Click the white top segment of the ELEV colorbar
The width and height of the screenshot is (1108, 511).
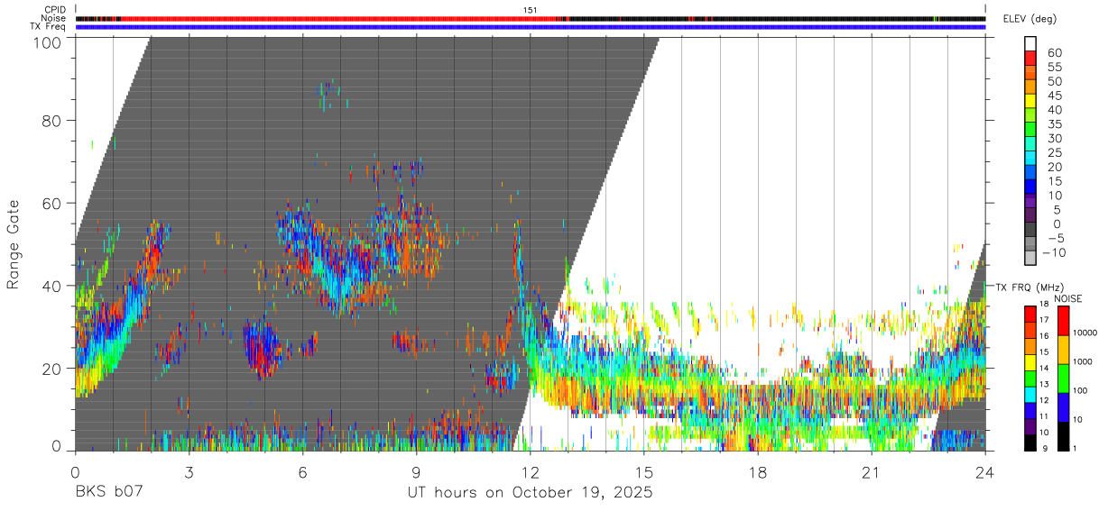(1030, 43)
